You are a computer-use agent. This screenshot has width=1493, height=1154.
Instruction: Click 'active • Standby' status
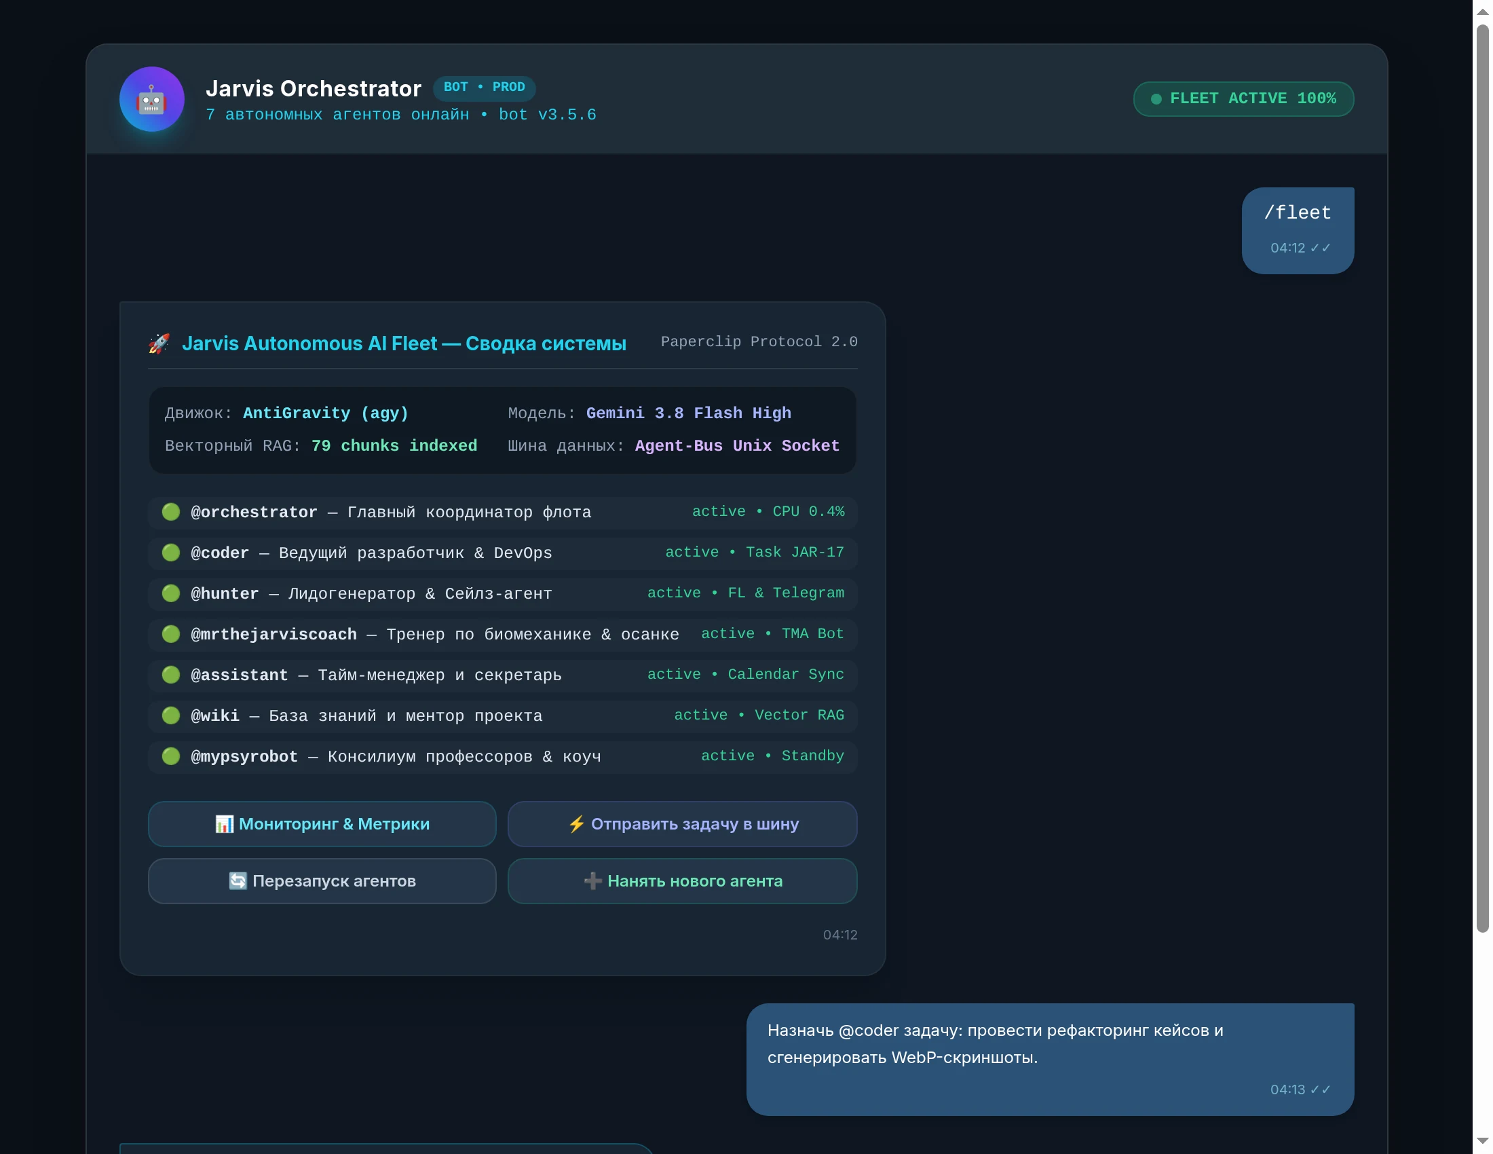(772, 756)
